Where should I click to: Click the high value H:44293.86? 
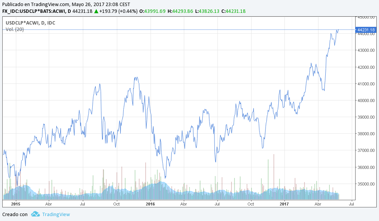pyautogui.click(x=180, y=11)
